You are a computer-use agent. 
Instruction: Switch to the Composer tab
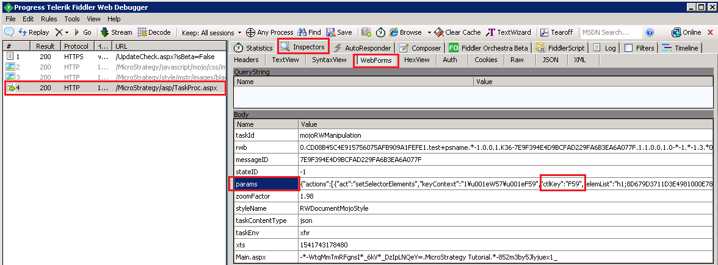[x=420, y=48]
